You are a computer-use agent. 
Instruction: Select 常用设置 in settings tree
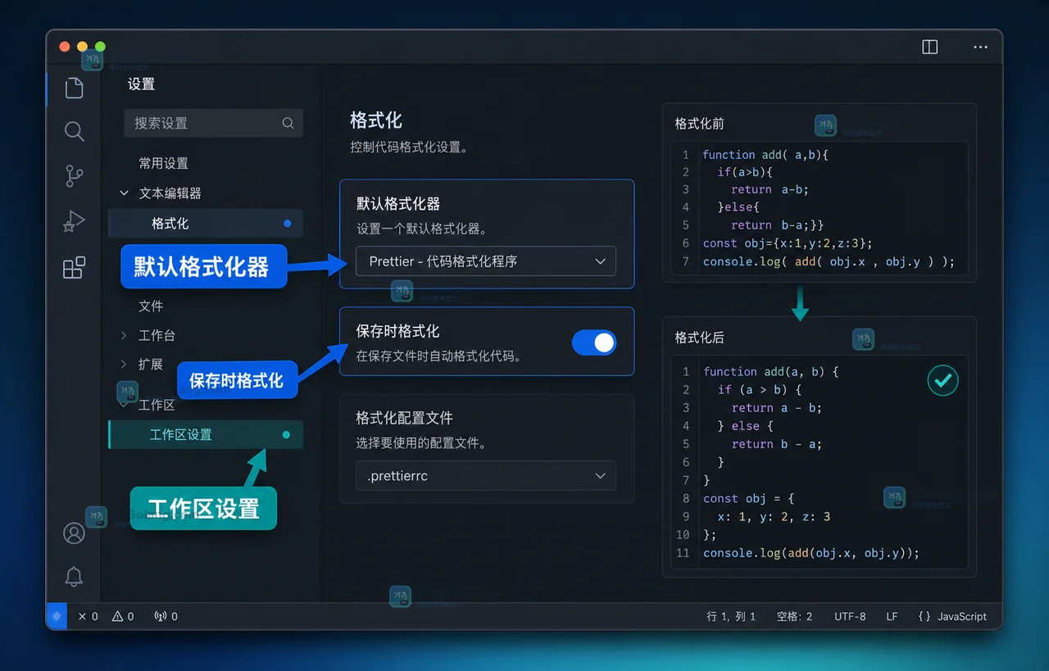pos(164,163)
